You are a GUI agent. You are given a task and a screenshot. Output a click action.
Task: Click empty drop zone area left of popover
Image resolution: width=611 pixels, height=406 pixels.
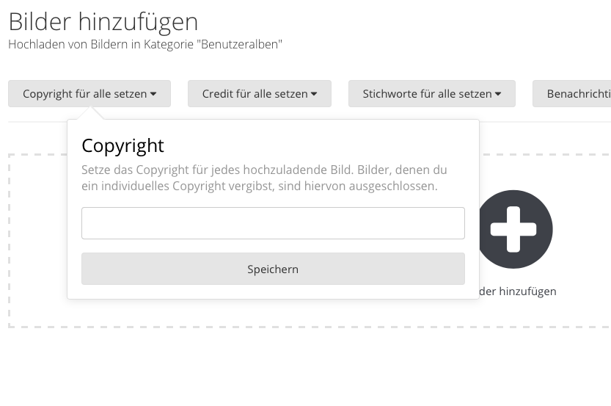pos(38,240)
